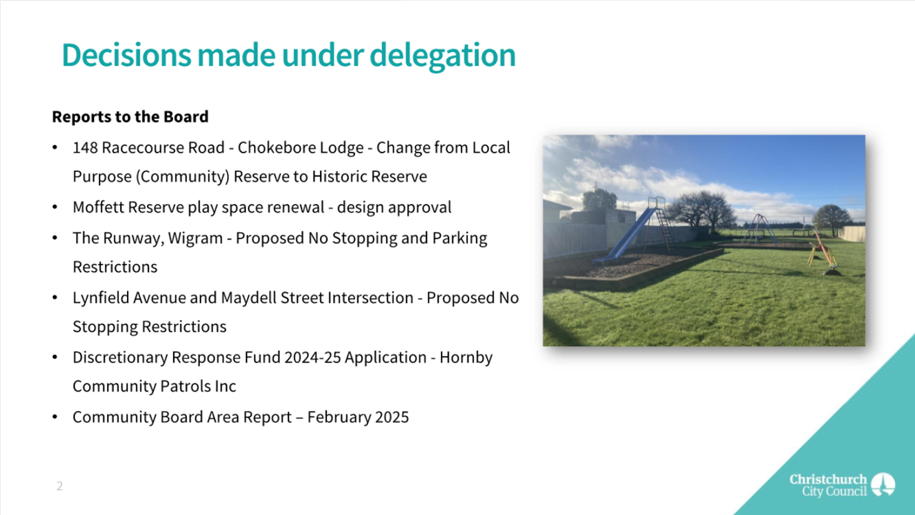The height and width of the screenshot is (515, 915).
Task: Click the swing set frame in the photo
Action: coord(759,228)
